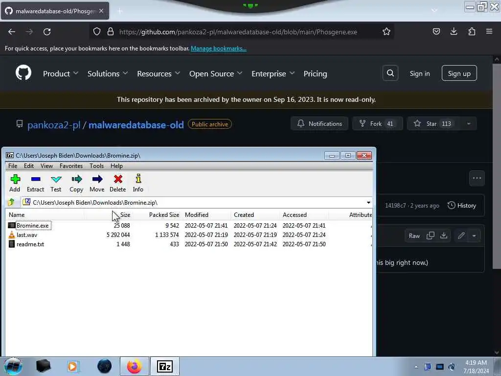
Task: Open malwaredatabase-old repository link
Action: pos(136,124)
